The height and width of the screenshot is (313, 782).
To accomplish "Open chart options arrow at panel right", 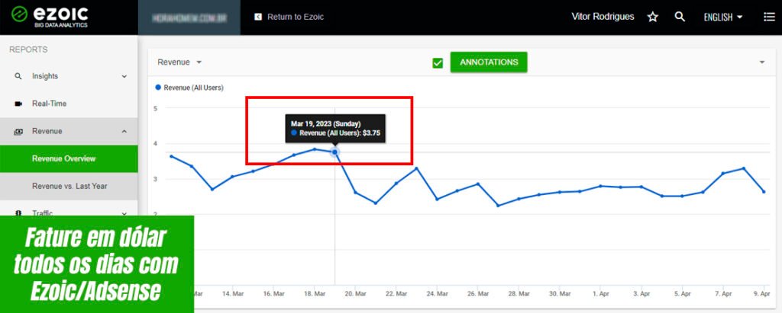I will (761, 62).
